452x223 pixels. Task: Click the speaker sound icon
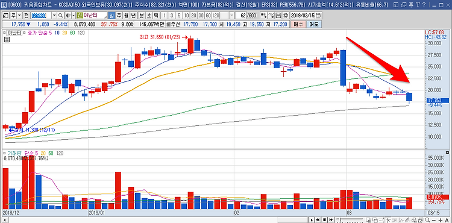67,15
